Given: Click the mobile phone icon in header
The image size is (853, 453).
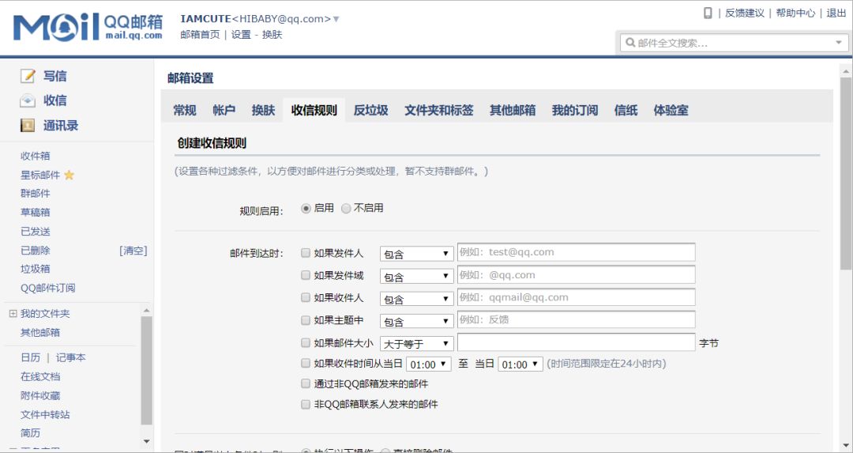Looking at the screenshot, I should (708, 13).
